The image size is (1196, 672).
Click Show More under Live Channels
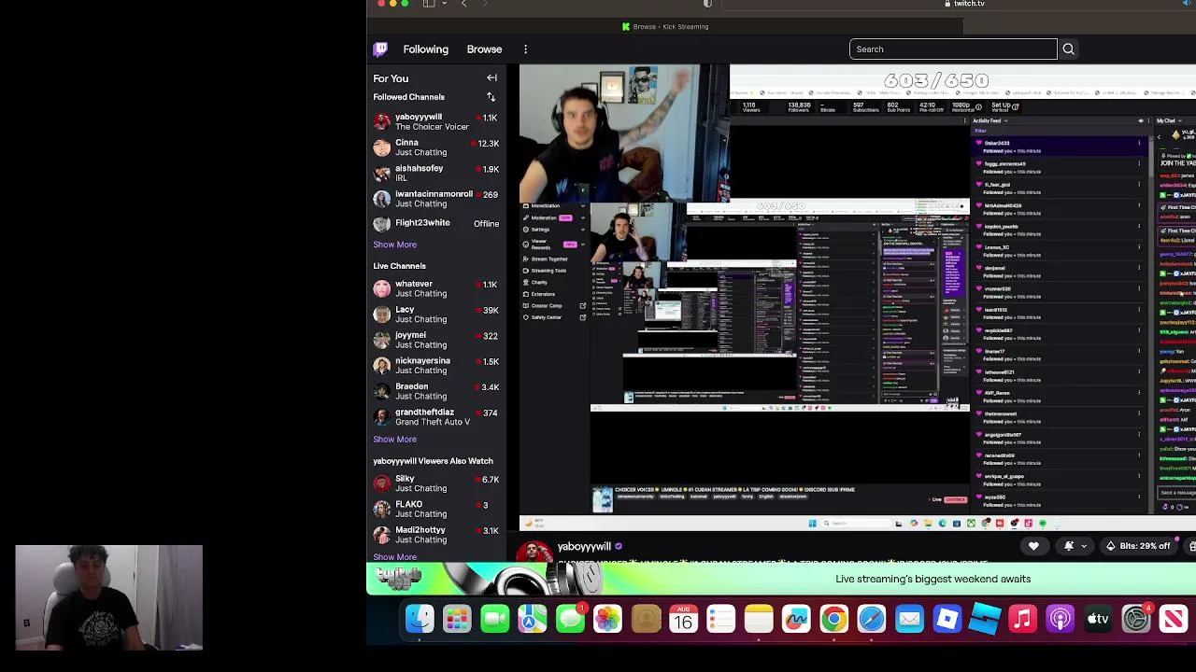click(394, 440)
